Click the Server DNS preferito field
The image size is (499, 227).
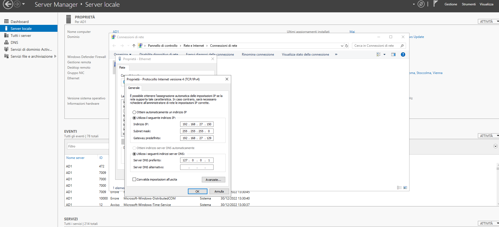(x=197, y=160)
